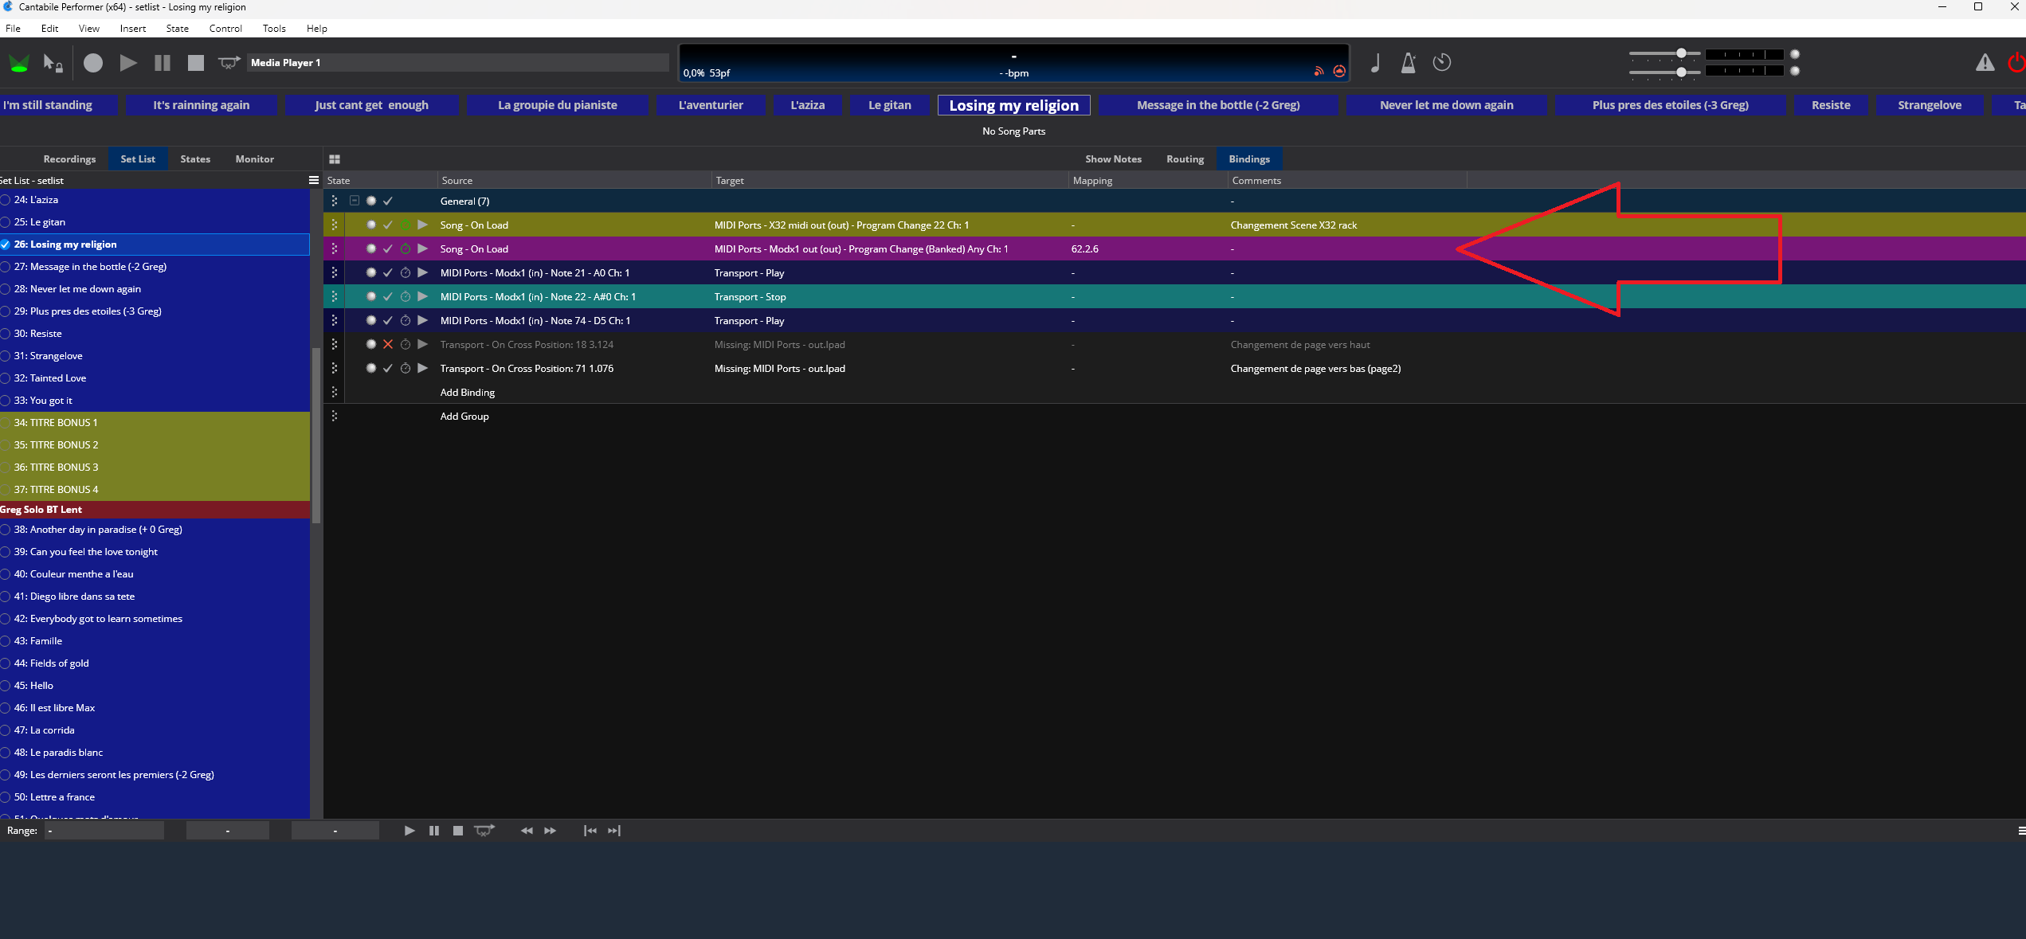Open the tempo dial icon
This screenshot has height=939, width=2026.
(1441, 63)
